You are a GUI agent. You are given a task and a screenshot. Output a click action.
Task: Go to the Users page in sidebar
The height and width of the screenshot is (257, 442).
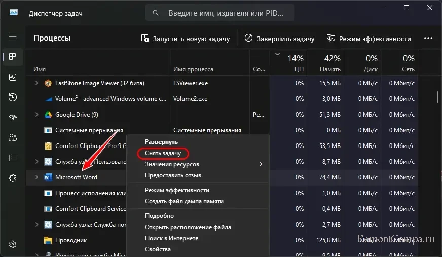pos(13,137)
